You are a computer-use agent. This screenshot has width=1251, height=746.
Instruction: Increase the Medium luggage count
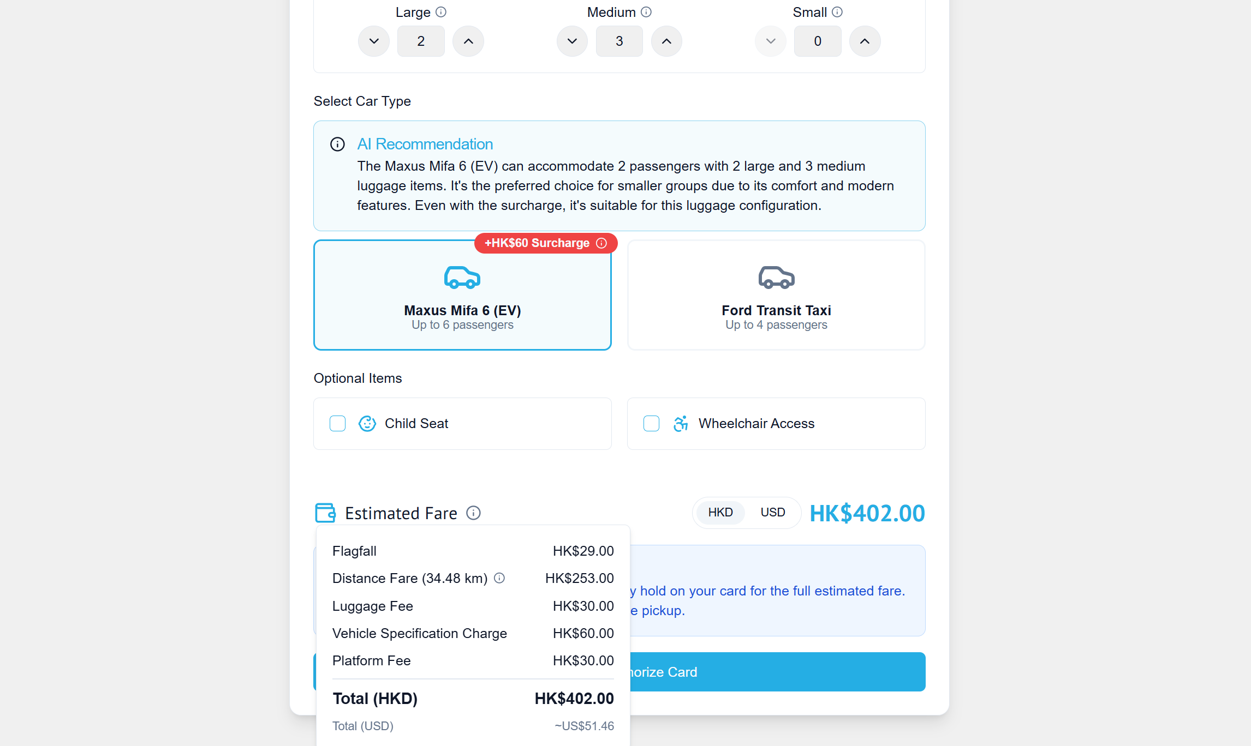click(x=666, y=41)
